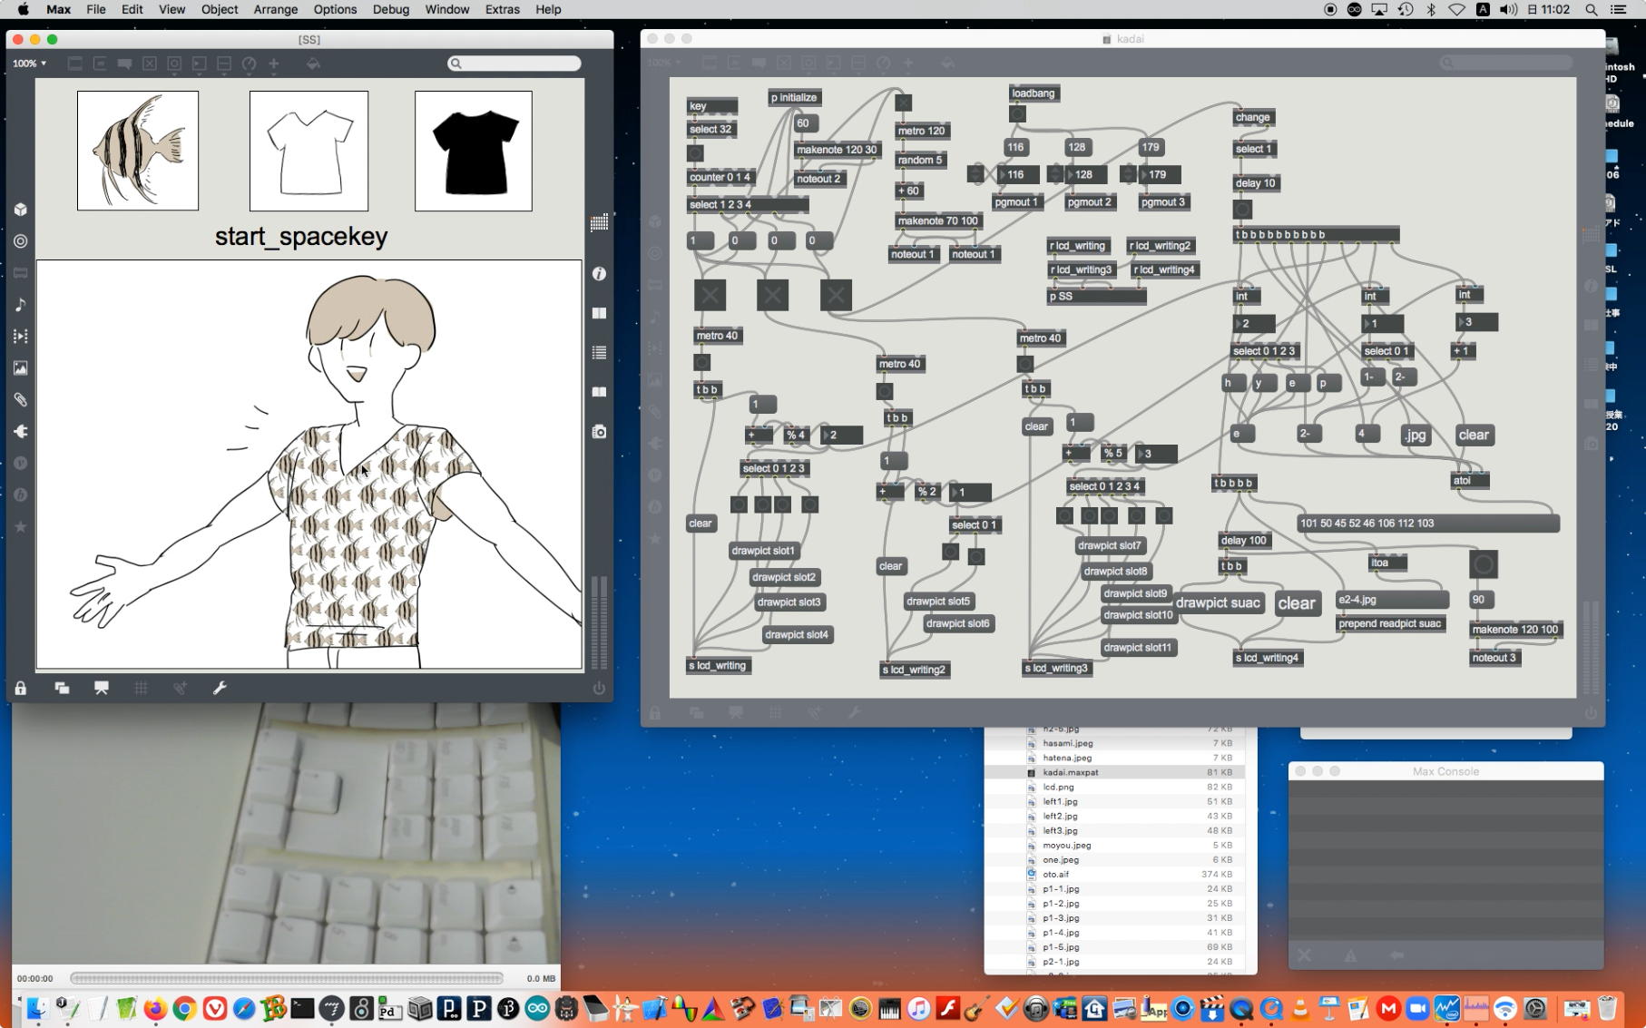This screenshot has width=1646, height=1028.
Task: Open the Plug-ins browser in left sidebar
Action: (x=20, y=432)
